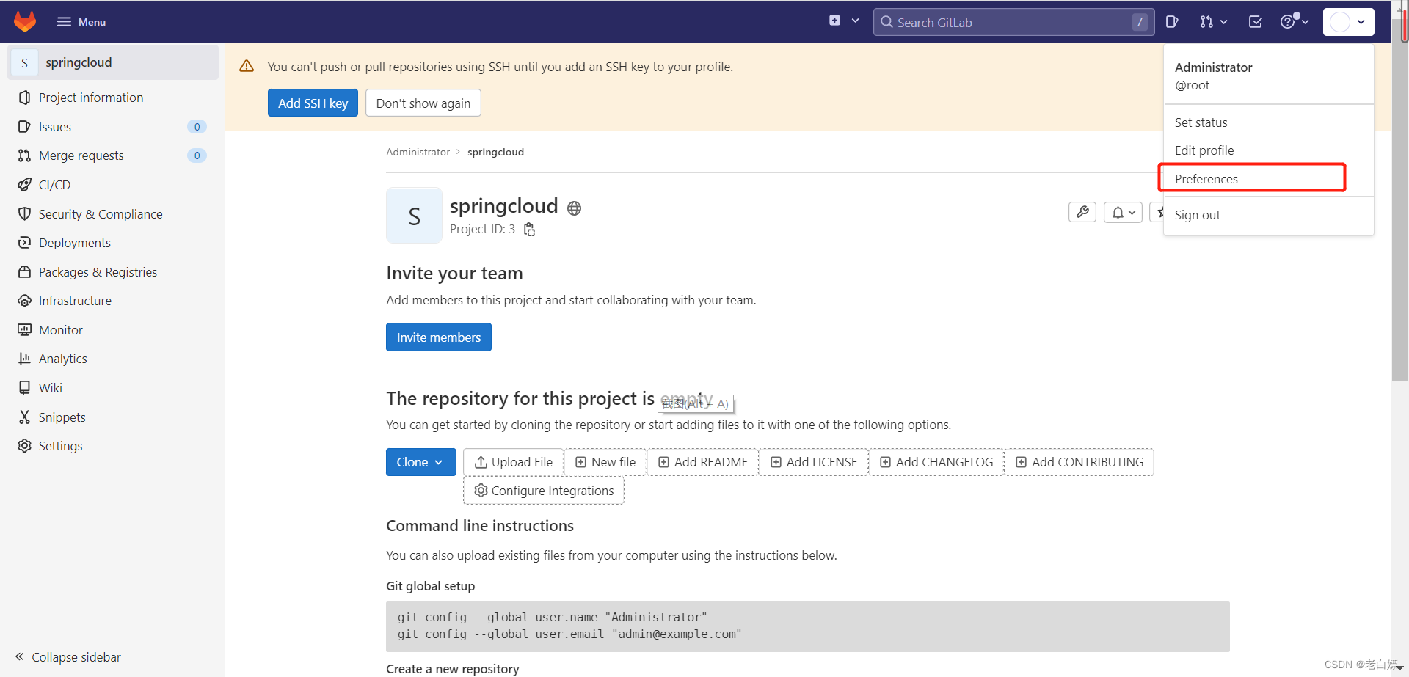The height and width of the screenshot is (677, 1409).
Task: Click the create new plus icon
Action: point(834,21)
